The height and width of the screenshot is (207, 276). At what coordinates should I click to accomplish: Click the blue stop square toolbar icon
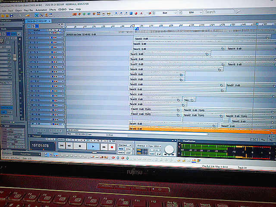click(131, 13)
